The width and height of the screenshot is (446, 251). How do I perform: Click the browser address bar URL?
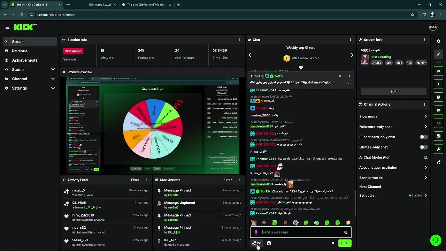tap(55, 15)
